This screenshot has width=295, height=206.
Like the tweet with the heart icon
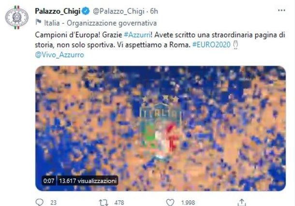coord(170,203)
